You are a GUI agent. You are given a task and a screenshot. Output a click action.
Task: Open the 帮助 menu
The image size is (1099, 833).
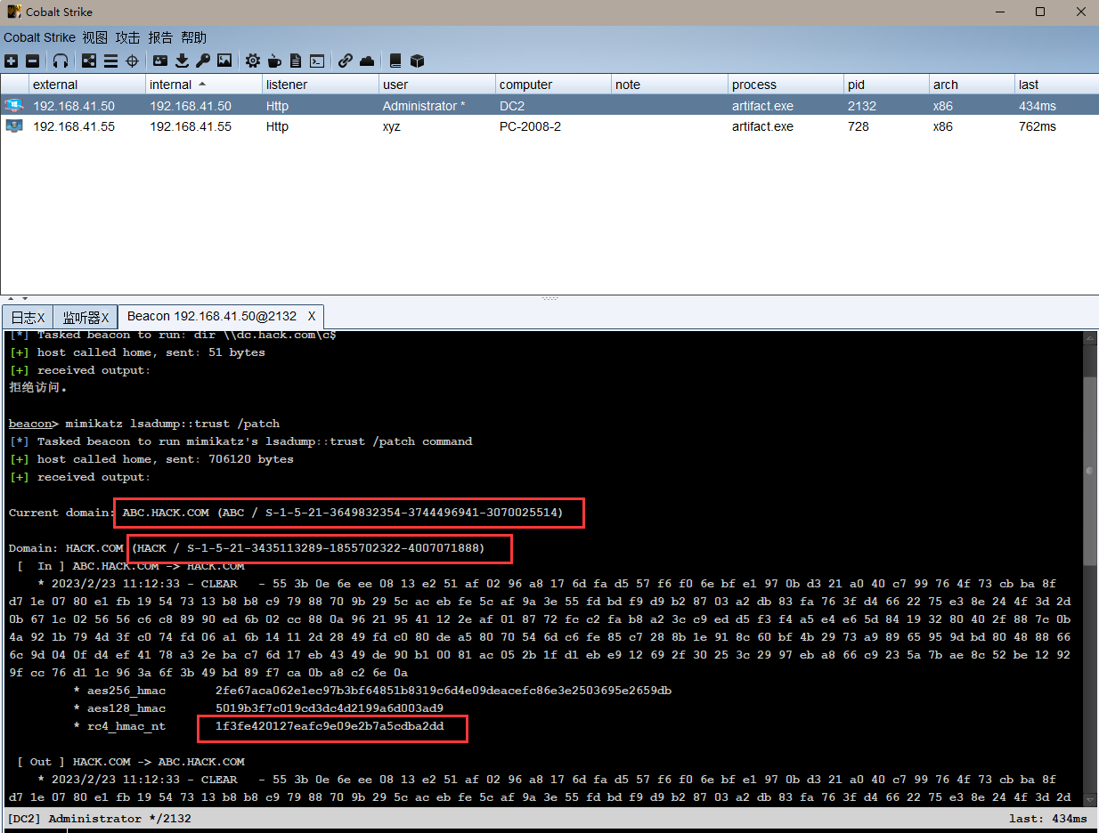[193, 37]
